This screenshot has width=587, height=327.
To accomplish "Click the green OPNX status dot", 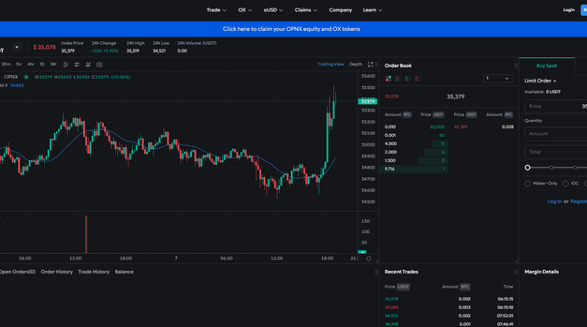I will coord(26,77).
